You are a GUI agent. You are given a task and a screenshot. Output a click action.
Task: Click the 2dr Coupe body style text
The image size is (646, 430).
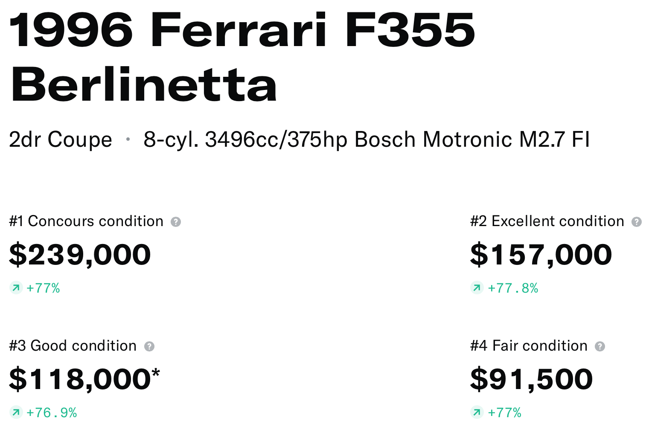click(61, 140)
